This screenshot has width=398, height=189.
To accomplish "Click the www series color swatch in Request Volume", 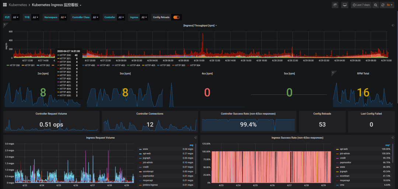I will pos(140,149).
